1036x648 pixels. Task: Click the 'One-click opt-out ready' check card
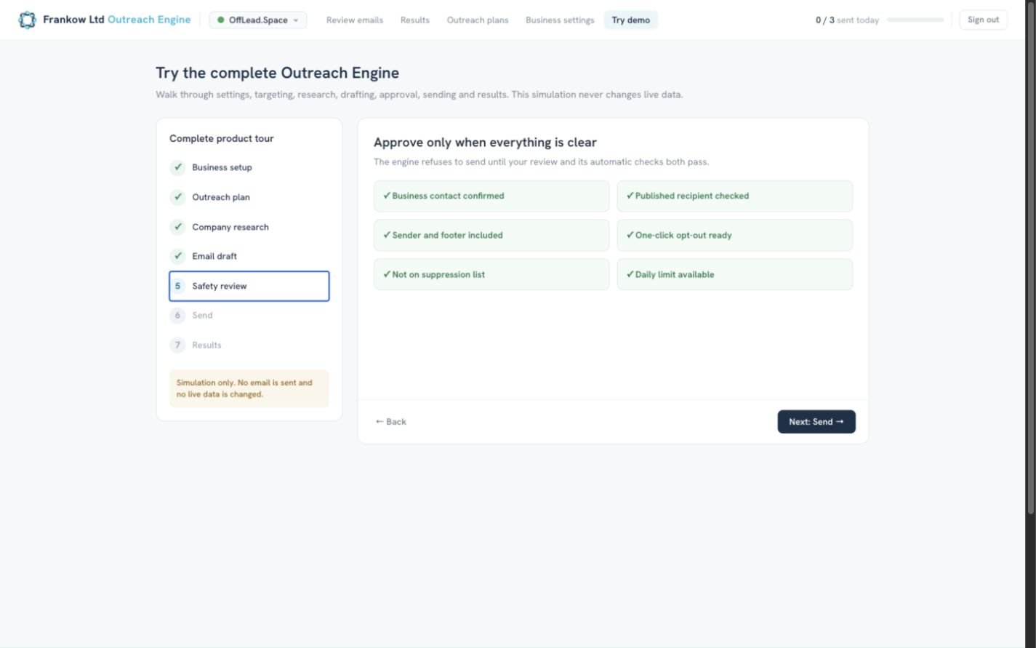pos(735,236)
